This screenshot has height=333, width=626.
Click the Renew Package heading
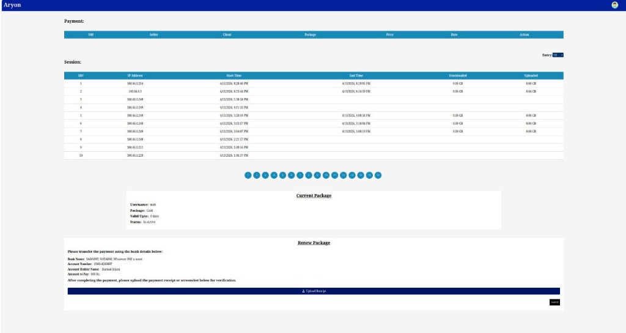click(314, 242)
